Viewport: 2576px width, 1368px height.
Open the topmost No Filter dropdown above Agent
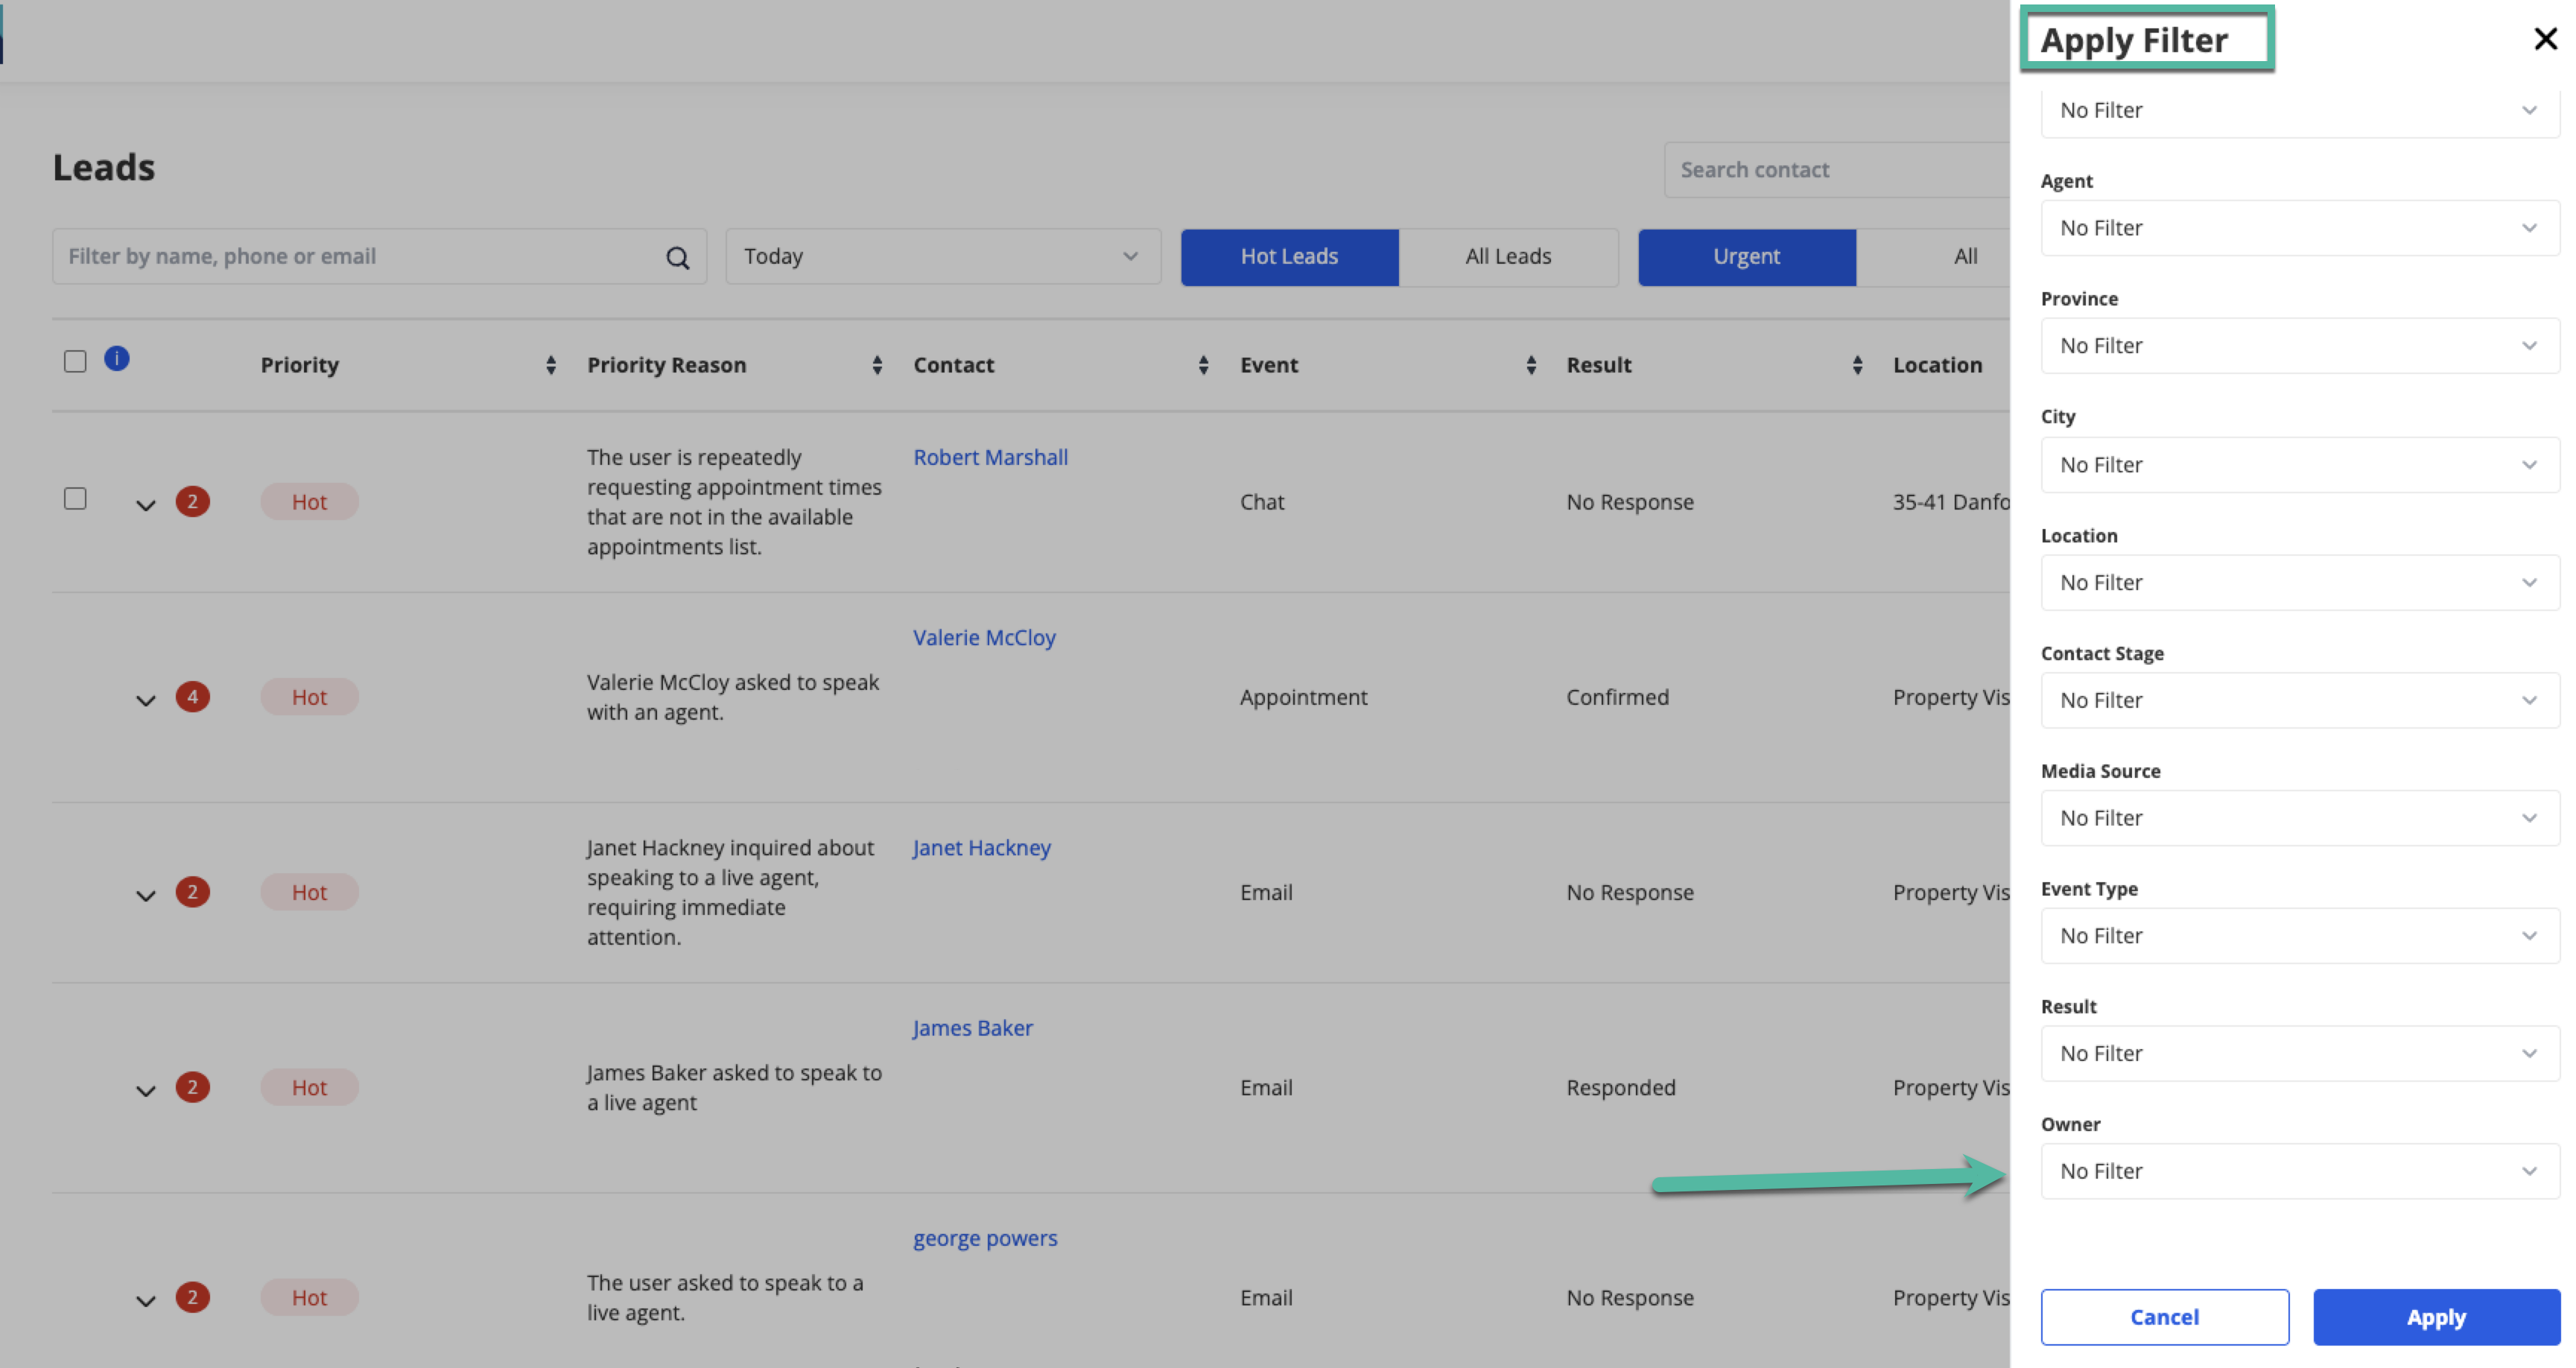click(2299, 112)
